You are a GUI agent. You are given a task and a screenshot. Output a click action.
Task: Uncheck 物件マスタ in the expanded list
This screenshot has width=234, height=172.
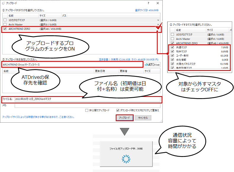pos(172,51)
